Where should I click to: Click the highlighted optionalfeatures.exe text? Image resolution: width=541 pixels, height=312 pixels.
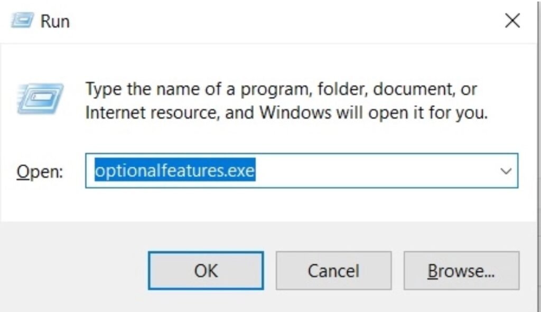174,170
